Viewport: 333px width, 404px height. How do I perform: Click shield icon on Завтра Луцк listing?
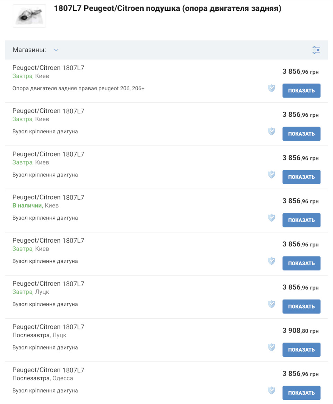[x=272, y=304]
